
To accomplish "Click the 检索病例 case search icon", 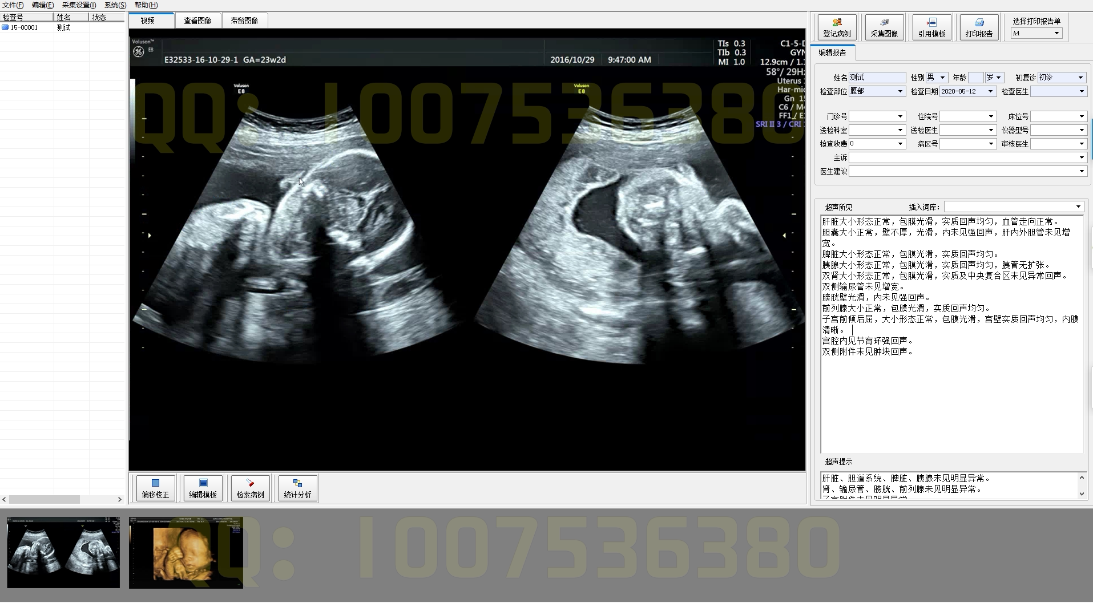I will pos(250,488).
